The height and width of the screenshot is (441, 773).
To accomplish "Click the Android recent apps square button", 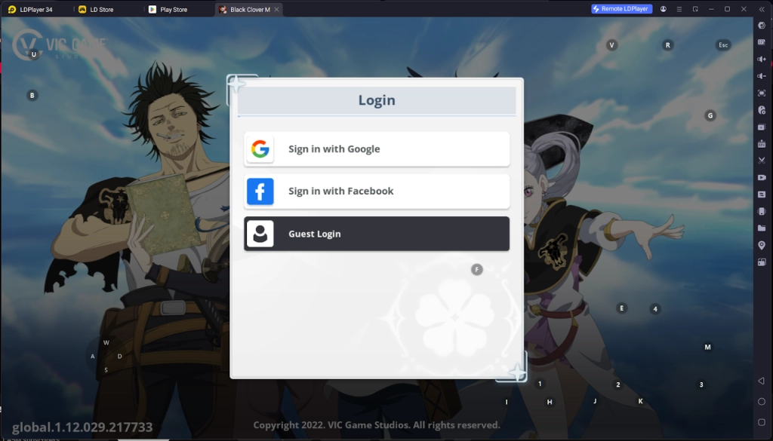I will pyautogui.click(x=762, y=422).
